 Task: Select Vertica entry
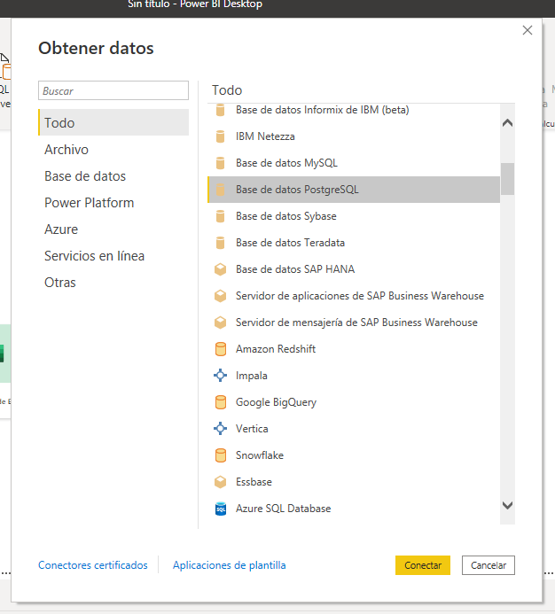354,429
